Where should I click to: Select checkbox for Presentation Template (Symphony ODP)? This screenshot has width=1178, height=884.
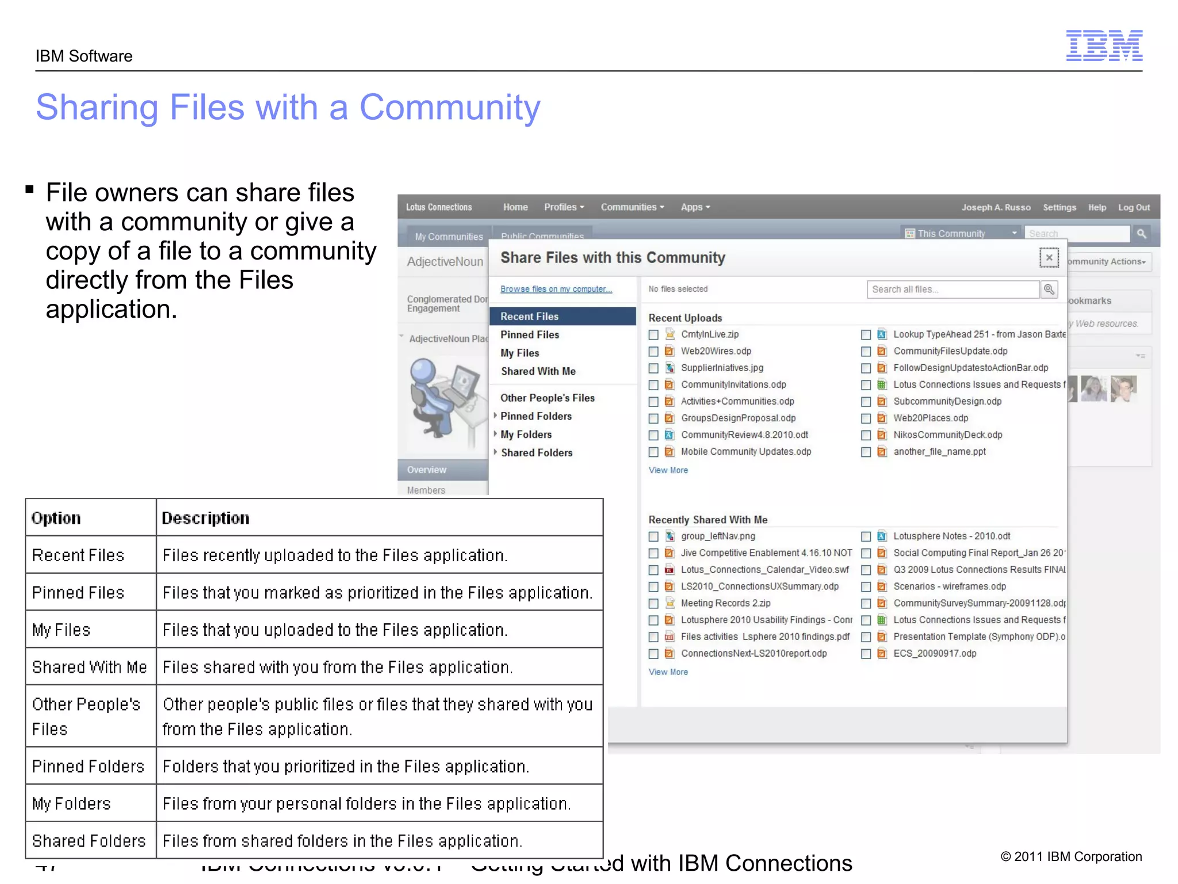pyautogui.click(x=866, y=637)
